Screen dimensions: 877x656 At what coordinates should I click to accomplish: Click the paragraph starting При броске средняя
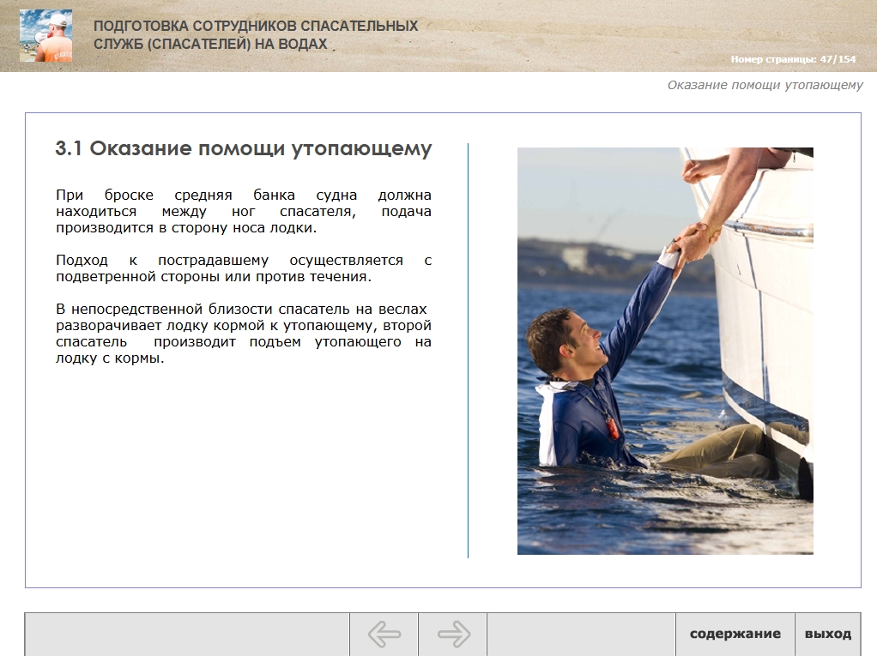coord(244,211)
